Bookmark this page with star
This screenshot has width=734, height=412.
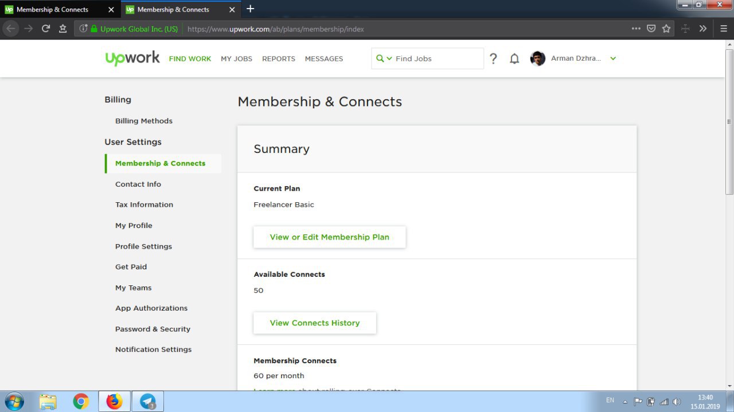[666, 29]
